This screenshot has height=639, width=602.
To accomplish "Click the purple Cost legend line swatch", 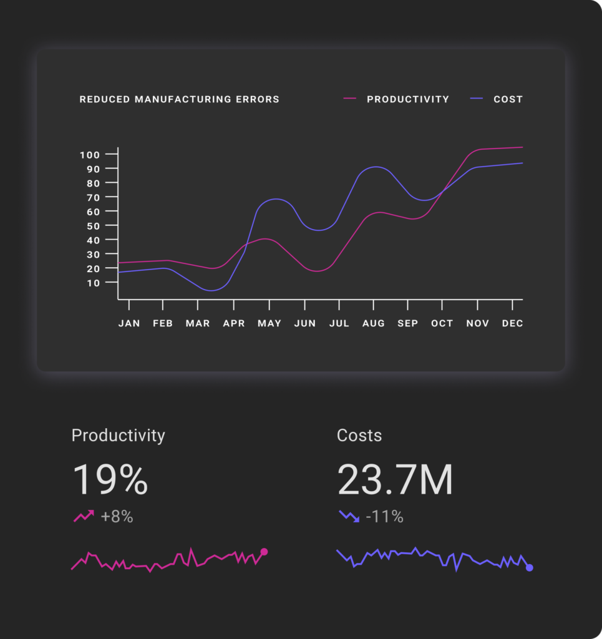I will (477, 99).
